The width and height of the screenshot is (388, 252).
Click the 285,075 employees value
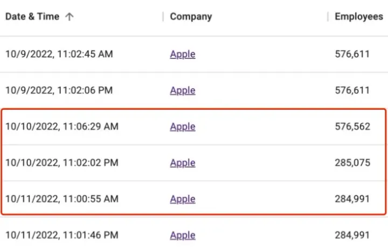[352, 163]
